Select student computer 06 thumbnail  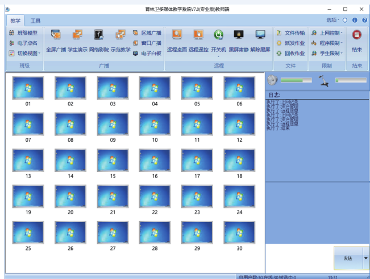239,88
